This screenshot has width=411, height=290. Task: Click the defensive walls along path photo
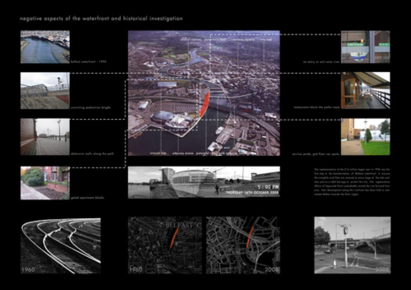coord(45,137)
